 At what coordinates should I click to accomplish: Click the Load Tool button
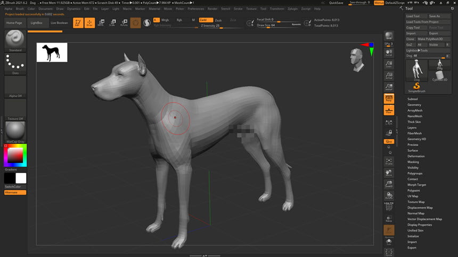[x=416, y=16]
